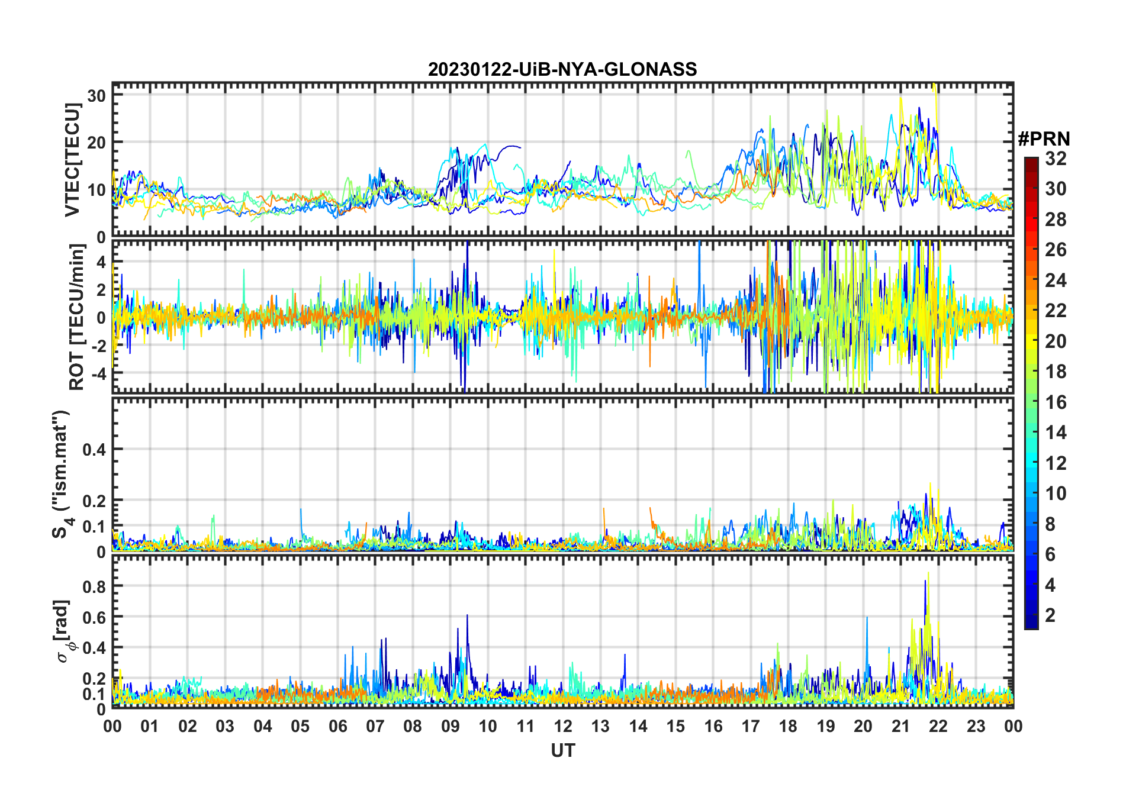The image size is (1126, 787).
Task: Click the 14 tick label on the colorbar
Action: (1056, 433)
